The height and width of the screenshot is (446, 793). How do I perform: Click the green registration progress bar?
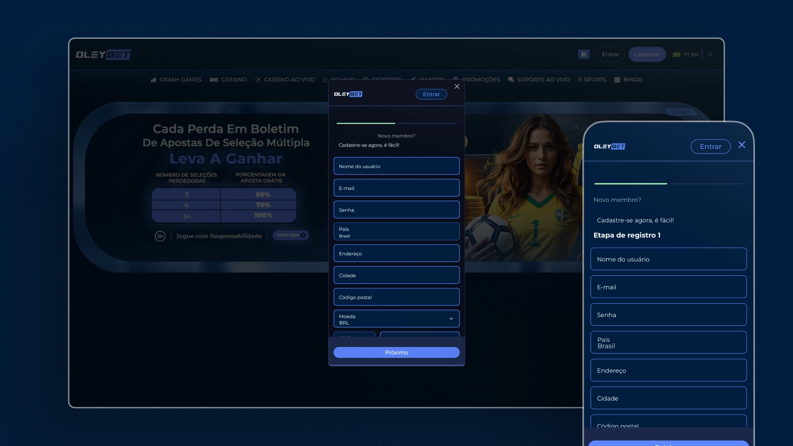click(365, 123)
